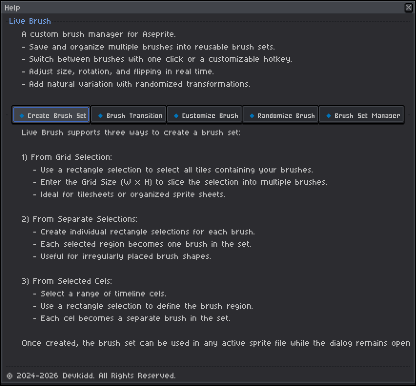Open the Customize Brush tab
The height and width of the screenshot is (386, 416).
click(x=204, y=115)
